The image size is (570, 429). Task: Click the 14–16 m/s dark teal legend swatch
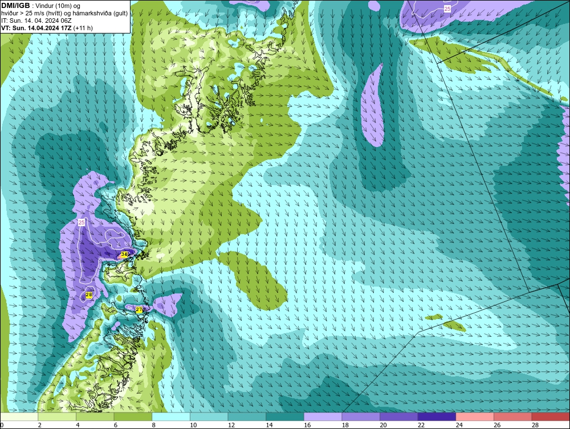point(285,416)
